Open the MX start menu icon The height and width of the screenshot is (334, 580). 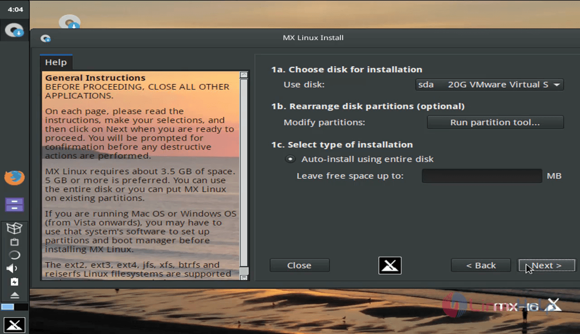(x=14, y=324)
